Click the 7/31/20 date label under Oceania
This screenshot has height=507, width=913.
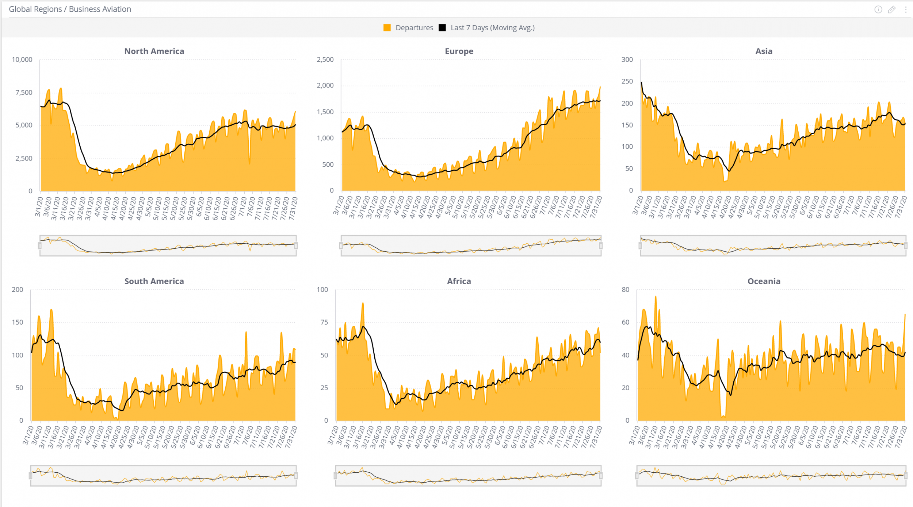[x=901, y=437]
